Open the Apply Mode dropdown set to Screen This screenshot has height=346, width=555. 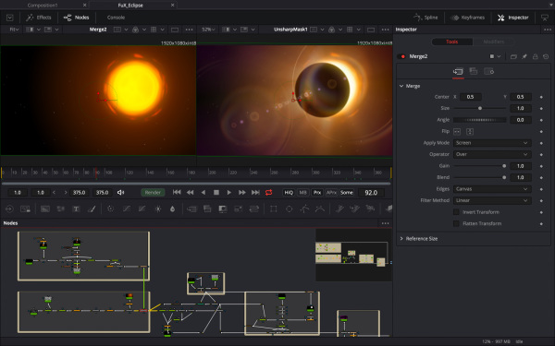[x=492, y=143]
